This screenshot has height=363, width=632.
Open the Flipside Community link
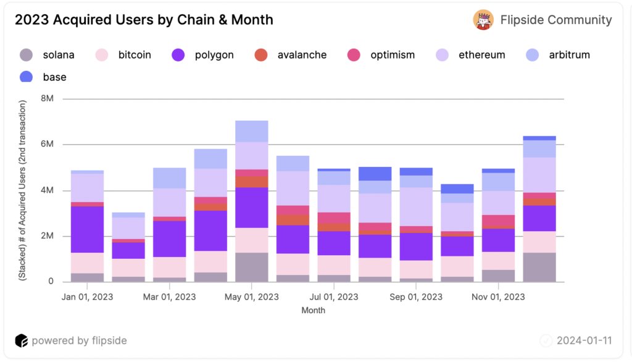(555, 20)
